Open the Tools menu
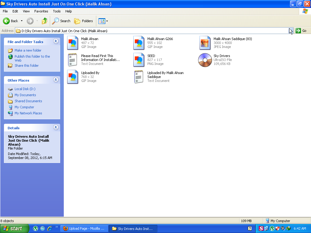This screenshot has height=233, width=311. click(x=57, y=11)
